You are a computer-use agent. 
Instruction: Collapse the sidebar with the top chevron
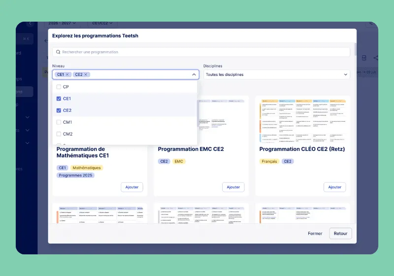click(x=30, y=23)
